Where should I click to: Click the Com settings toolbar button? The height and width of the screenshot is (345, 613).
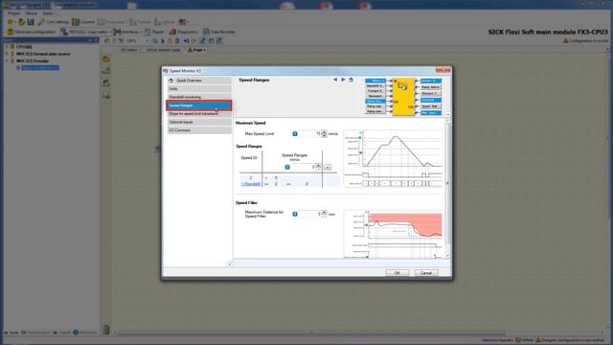pos(54,22)
